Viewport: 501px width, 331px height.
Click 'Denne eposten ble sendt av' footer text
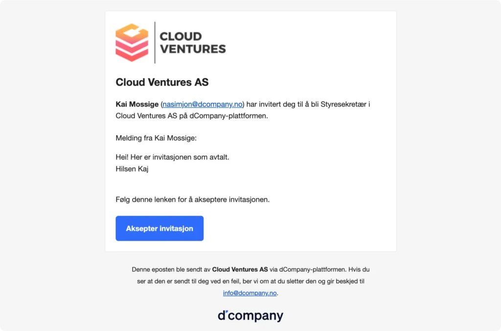pyautogui.click(x=171, y=269)
